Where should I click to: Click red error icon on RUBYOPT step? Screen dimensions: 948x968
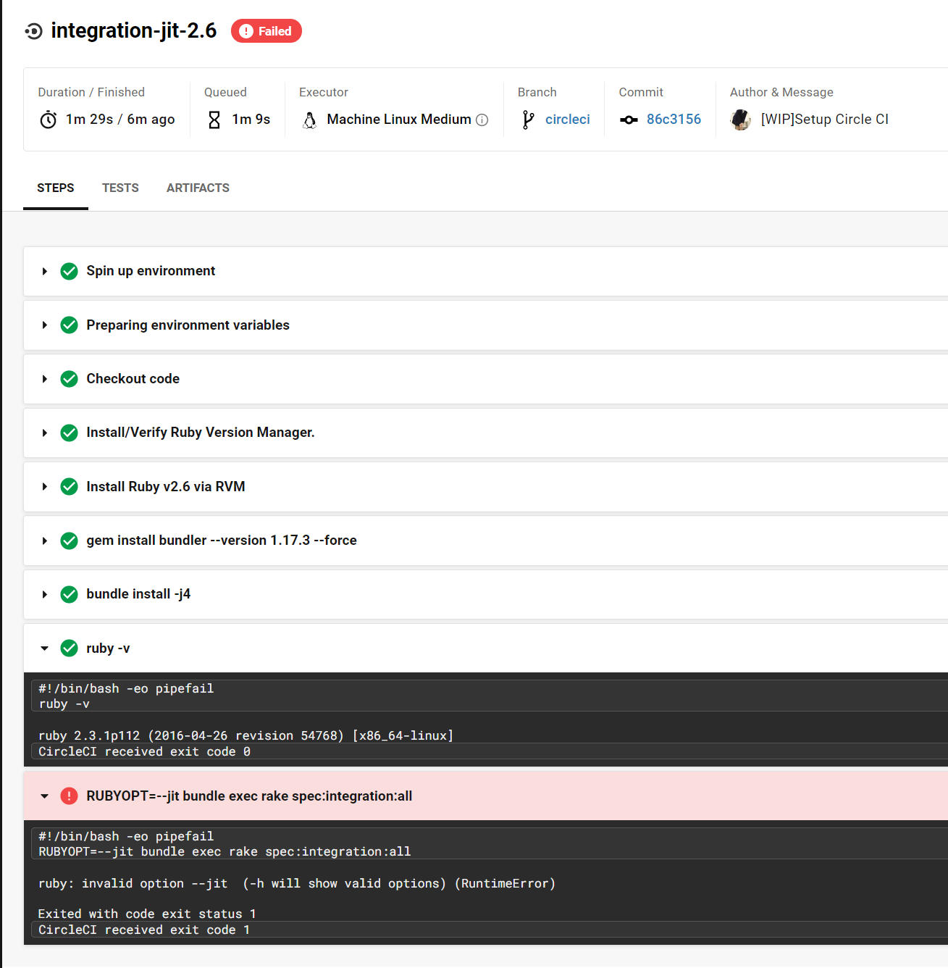(x=70, y=796)
